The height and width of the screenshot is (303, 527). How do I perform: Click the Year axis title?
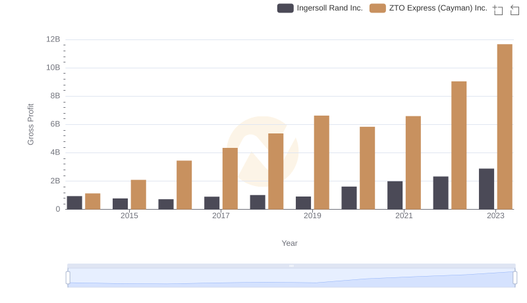click(289, 243)
